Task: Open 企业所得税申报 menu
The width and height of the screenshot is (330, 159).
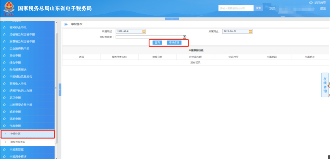Action: (x=28, y=49)
